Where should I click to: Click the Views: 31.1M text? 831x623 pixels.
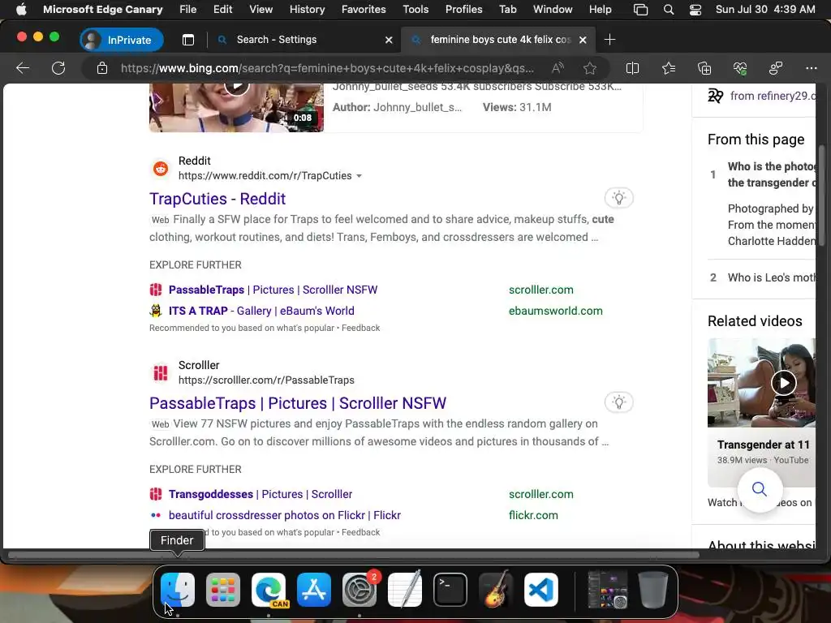[x=517, y=108]
